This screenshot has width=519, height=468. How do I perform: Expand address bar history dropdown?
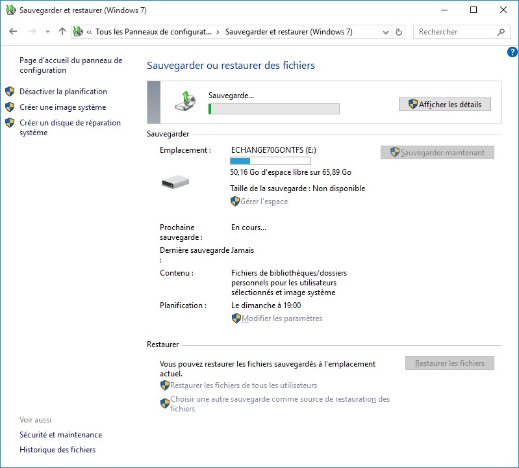pos(386,32)
